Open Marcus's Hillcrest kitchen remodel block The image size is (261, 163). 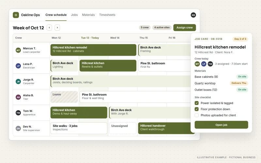pyautogui.click(x=93, y=50)
